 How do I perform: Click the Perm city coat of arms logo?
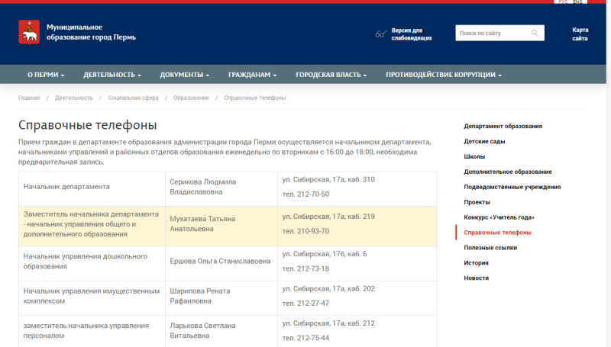29,32
